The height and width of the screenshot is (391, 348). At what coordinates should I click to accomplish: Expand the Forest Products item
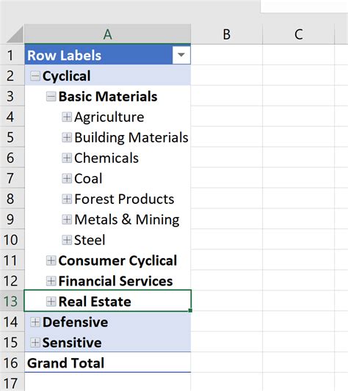67,199
